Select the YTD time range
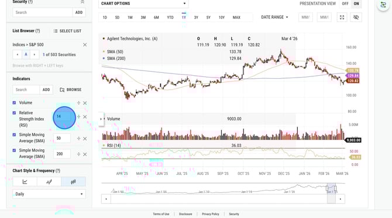 (x=170, y=17)
